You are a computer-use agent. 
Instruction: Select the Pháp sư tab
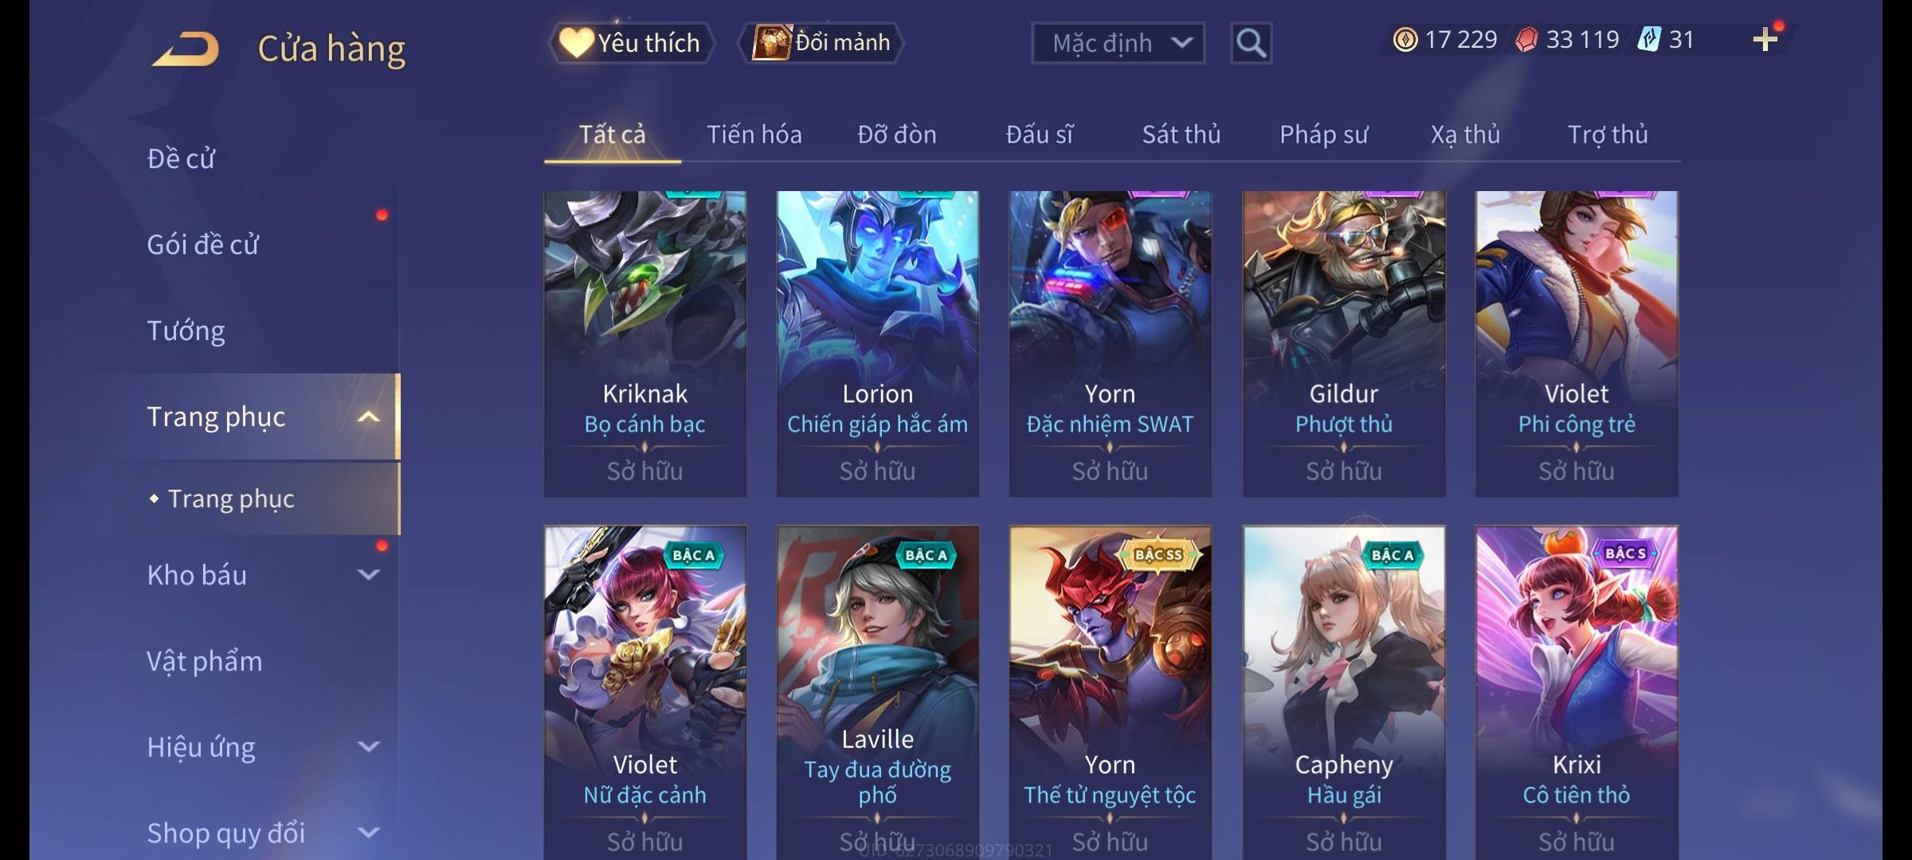click(1323, 135)
